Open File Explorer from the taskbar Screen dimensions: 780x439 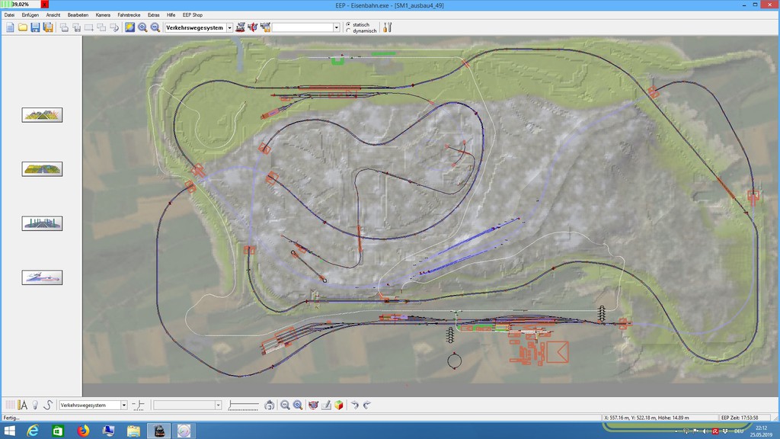tap(133, 431)
